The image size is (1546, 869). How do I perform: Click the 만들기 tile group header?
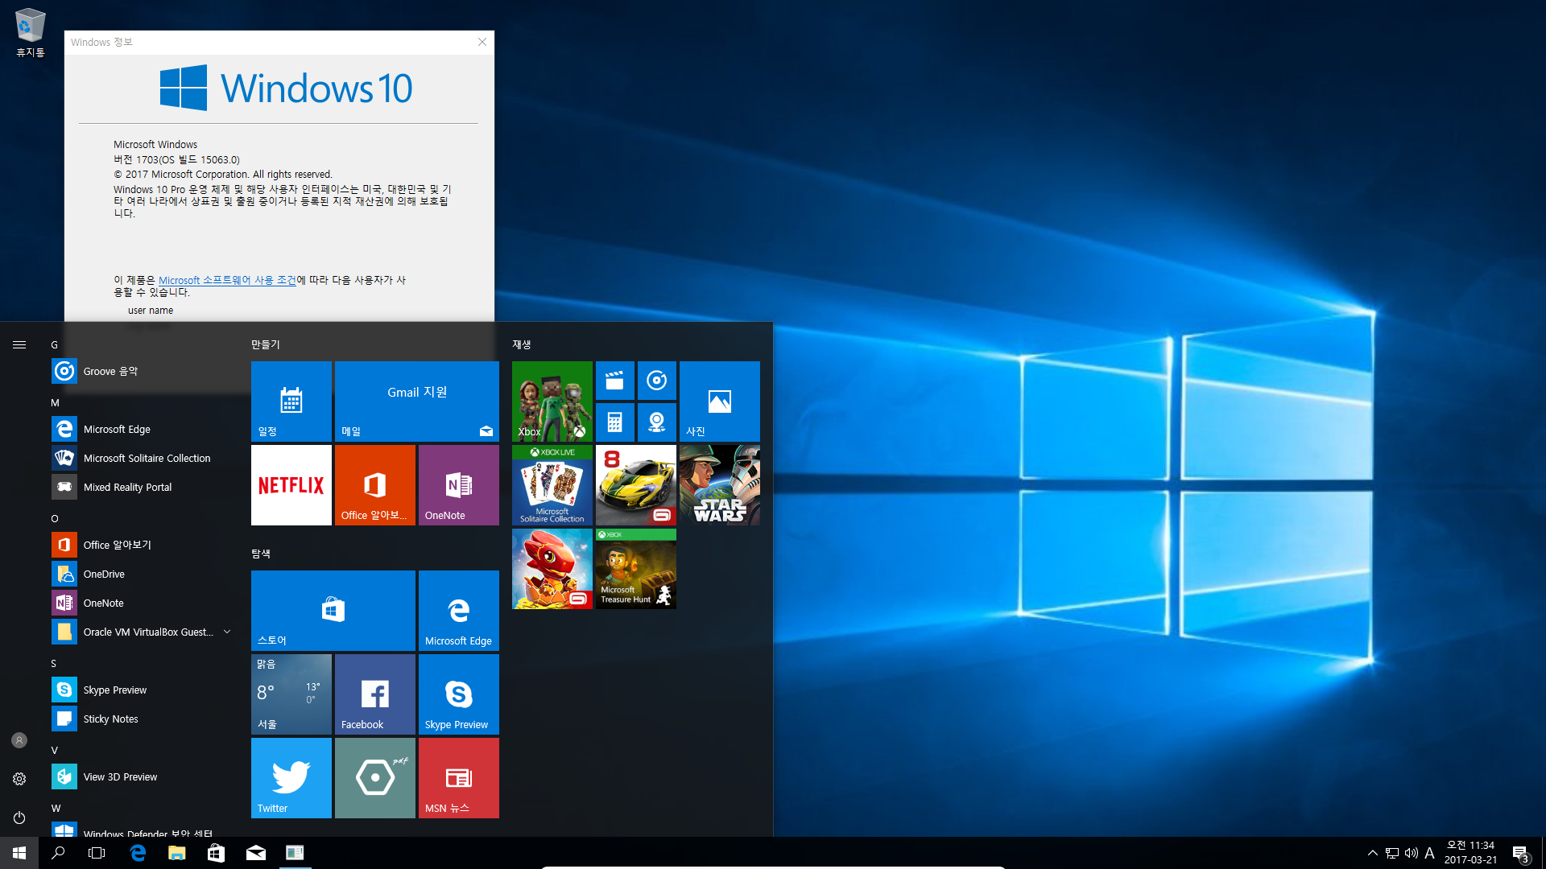point(266,344)
